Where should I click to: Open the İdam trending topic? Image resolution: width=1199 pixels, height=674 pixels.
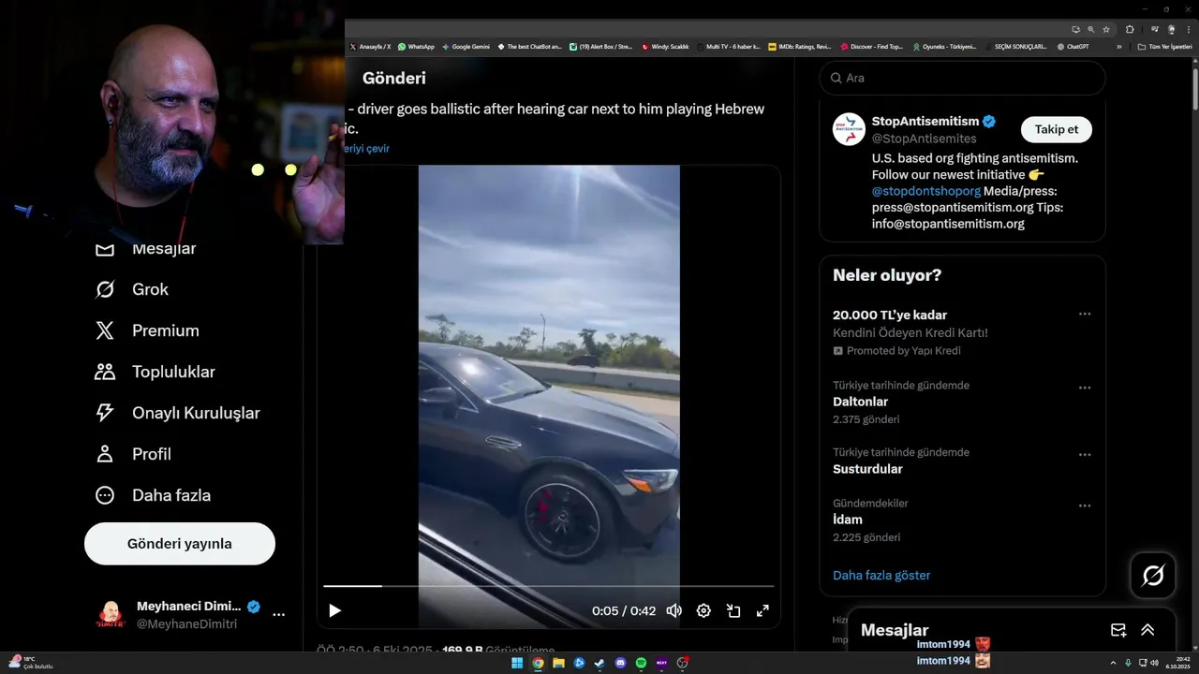(848, 520)
